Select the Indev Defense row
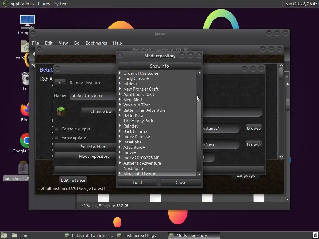 (x=157, y=137)
